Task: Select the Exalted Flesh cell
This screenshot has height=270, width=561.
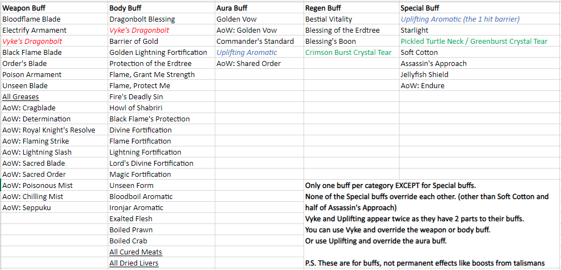Action: pos(131,219)
